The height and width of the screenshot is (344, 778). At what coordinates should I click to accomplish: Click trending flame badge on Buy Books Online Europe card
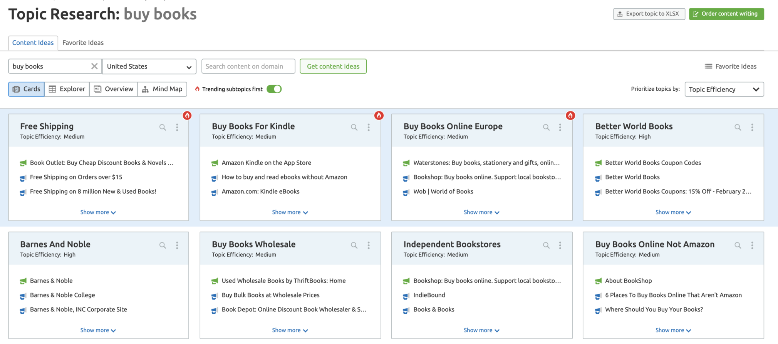click(x=570, y=115)
